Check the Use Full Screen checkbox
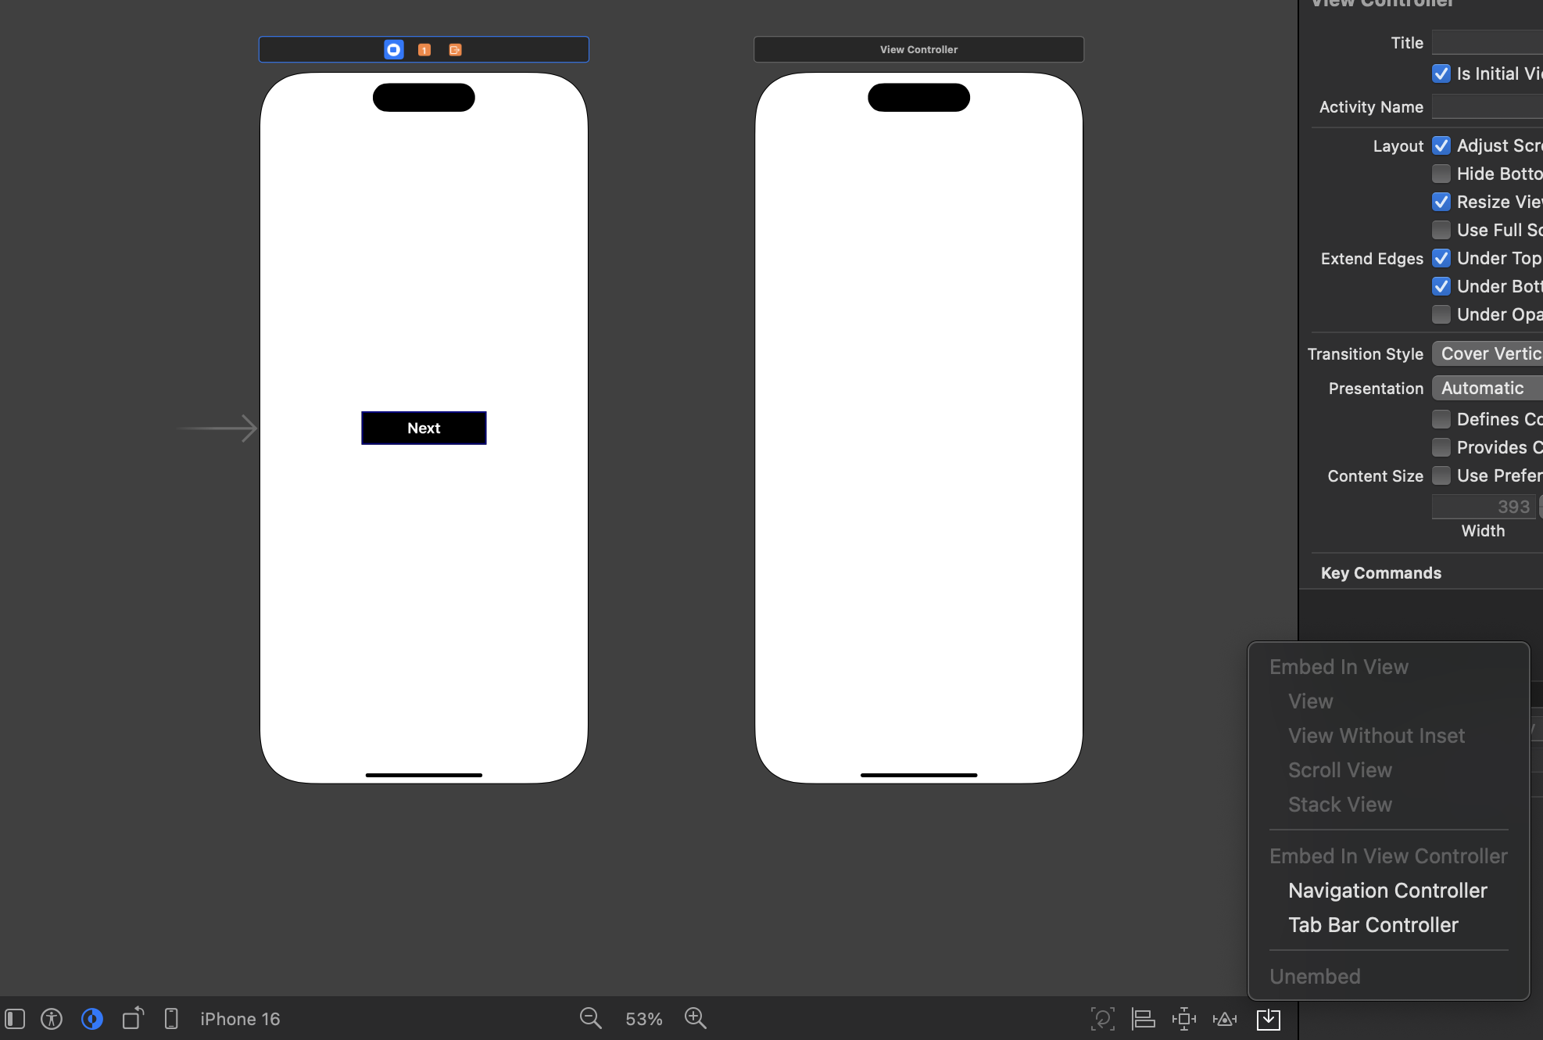Image resolution: width=1543 pixels, height=1040 pixels. [x=1441, y=230]
